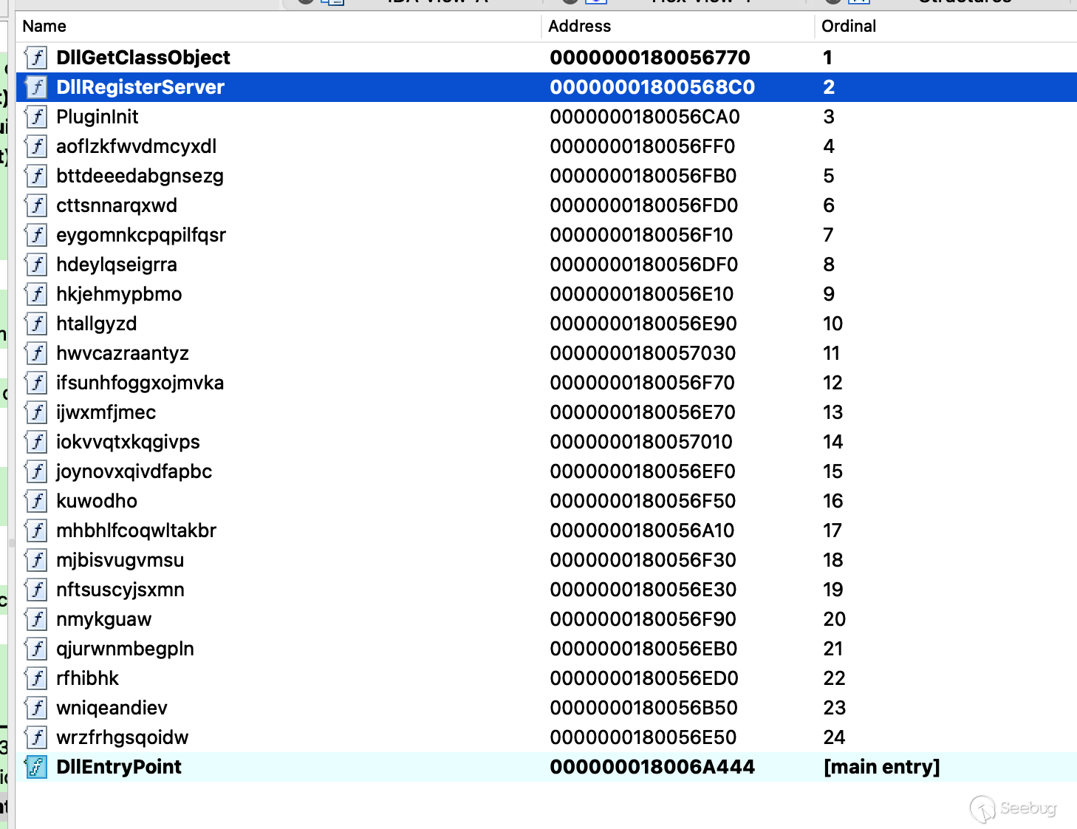Select the function icon next to bttdeeedabgnsezg

36,175
